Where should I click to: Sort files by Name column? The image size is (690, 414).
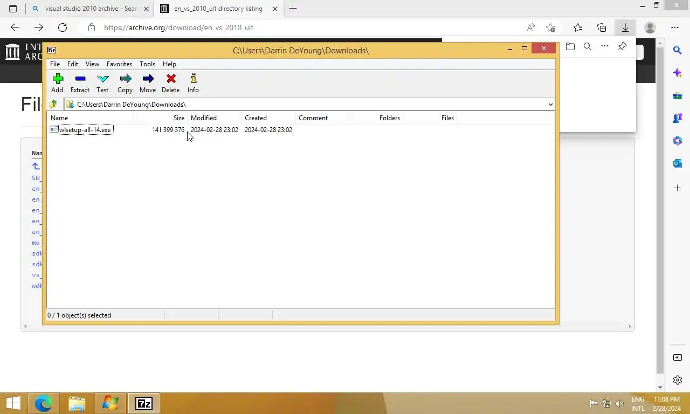[x=91, y=118]
